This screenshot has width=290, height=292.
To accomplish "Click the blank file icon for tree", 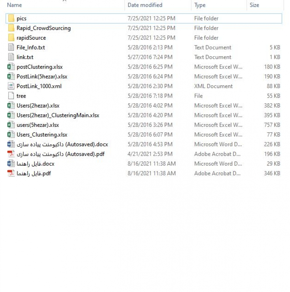I will [11, 96].
